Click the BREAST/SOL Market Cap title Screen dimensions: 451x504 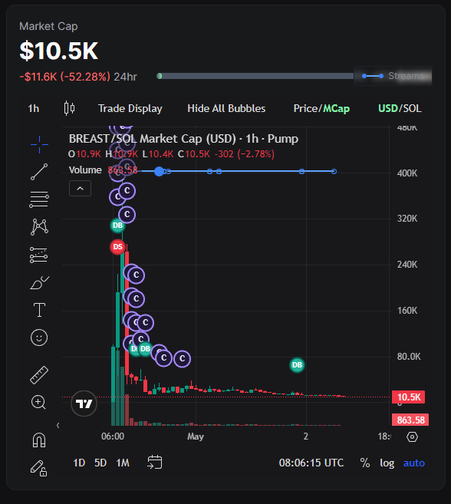[183, 139]
